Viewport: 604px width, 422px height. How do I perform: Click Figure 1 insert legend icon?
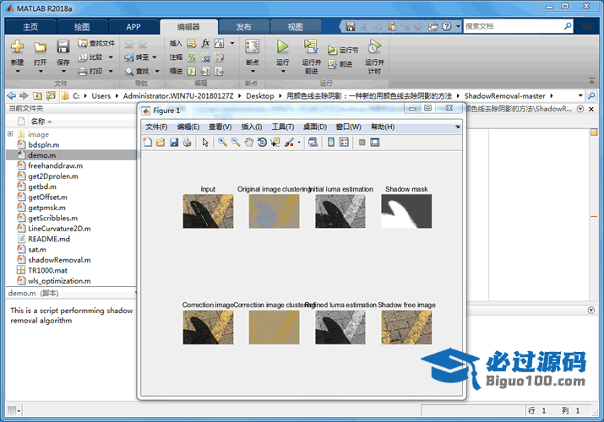pos(344,143)
